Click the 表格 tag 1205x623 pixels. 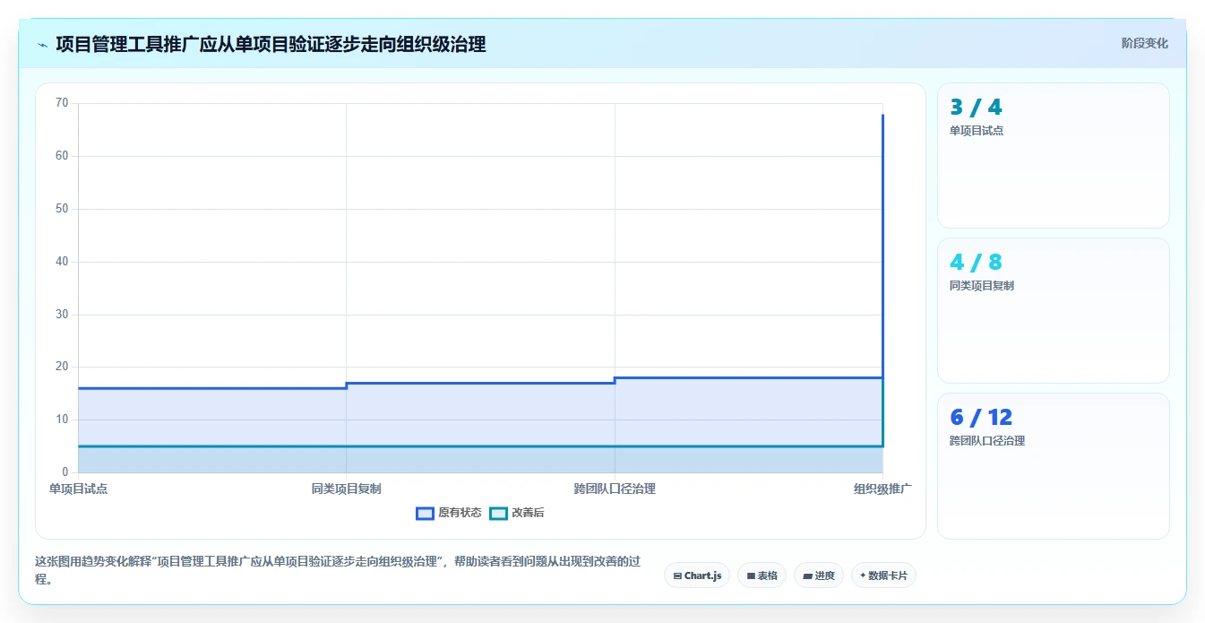pyautogui.click(x=762, y=575)
